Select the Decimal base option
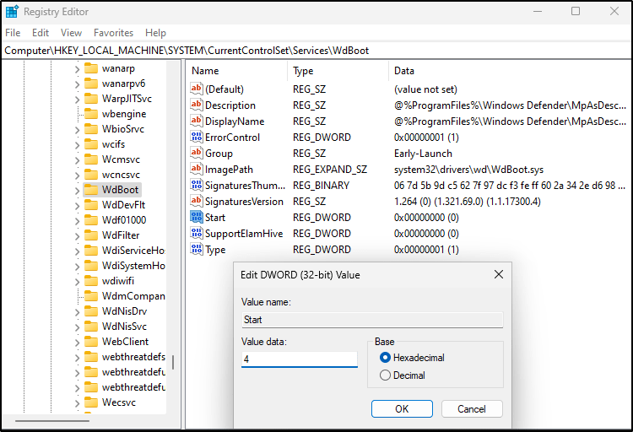 (x=386, y=375)
